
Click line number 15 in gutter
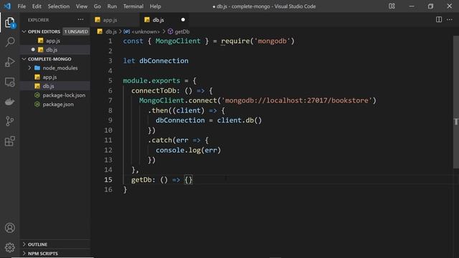tap(108, 180)
